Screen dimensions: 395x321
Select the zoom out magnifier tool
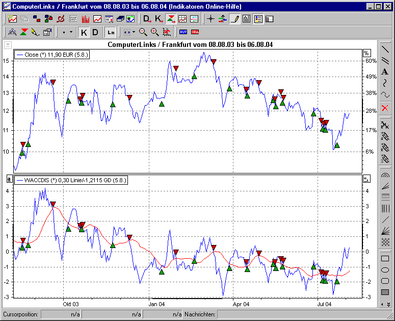tap(143, 32)
